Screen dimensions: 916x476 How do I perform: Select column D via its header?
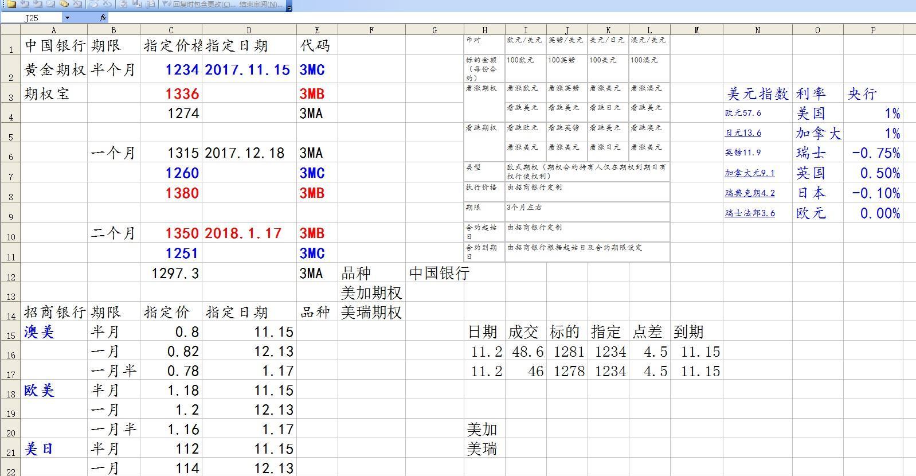pos(249,30)
